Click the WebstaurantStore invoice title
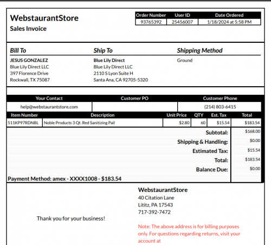 point(44,18)
